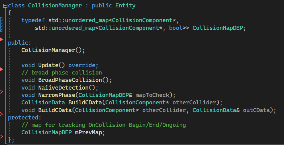This screenshot has height=145, width=284.
Task: Collapse the CollisionManager class outlining box
Action: click(5, 6)
